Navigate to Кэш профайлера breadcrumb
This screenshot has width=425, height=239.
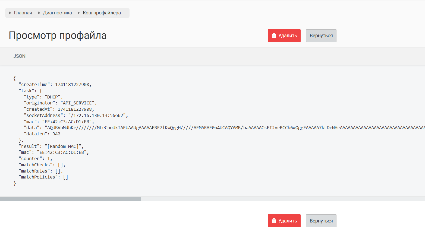pos(102,13)
